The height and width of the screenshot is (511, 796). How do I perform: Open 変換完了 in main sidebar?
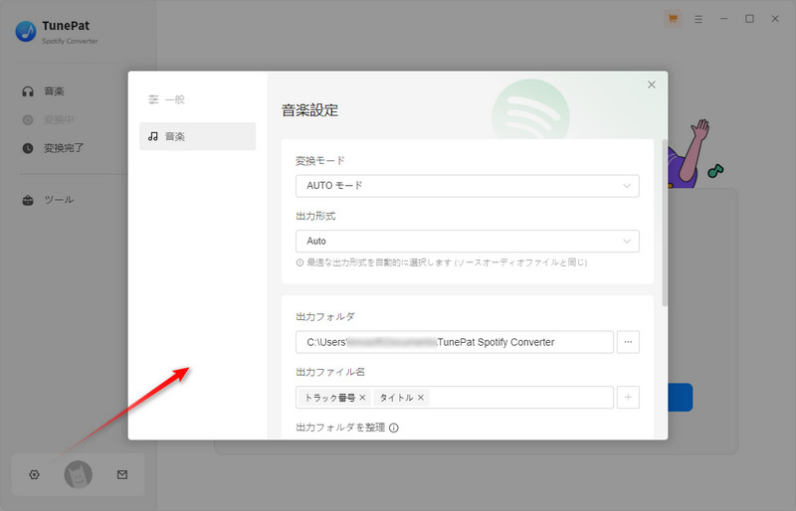[x=53, y=148]
